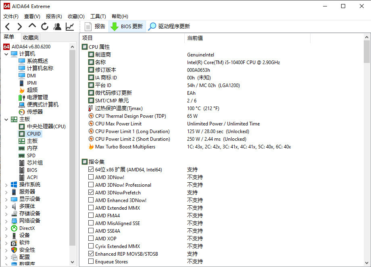Click the Forward navigation arrow
This screenshot has height=267, width=371.
(20, 27)
